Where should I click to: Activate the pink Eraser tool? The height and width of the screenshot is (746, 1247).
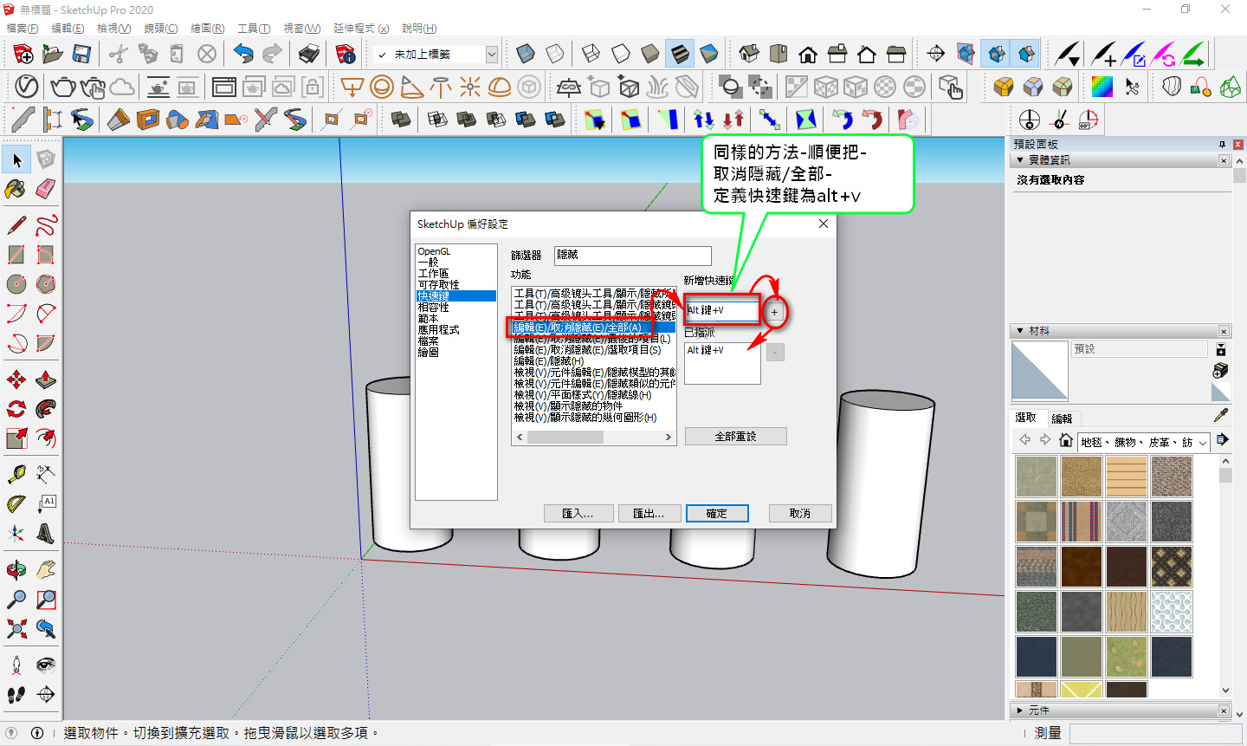[46, 188]
